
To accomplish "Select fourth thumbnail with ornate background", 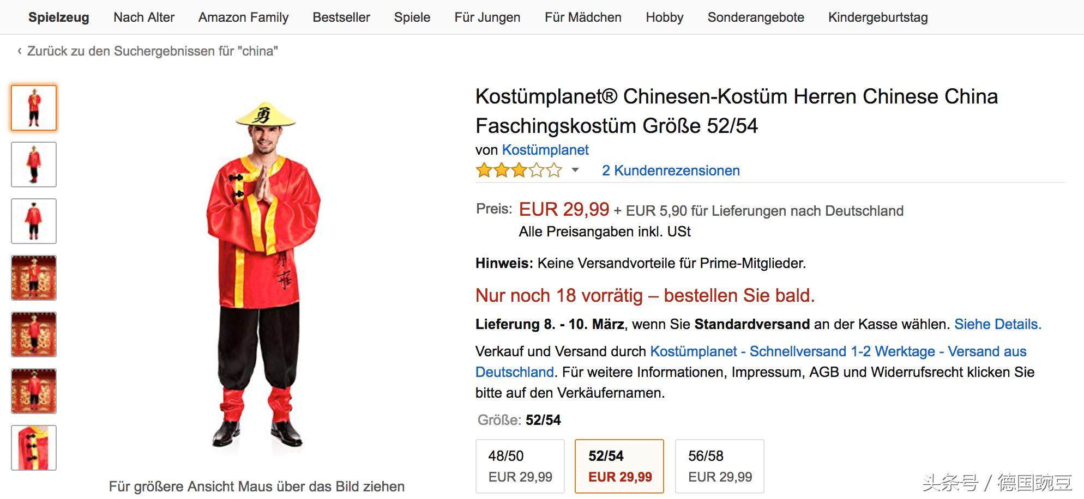I will (x=34, y=278).
